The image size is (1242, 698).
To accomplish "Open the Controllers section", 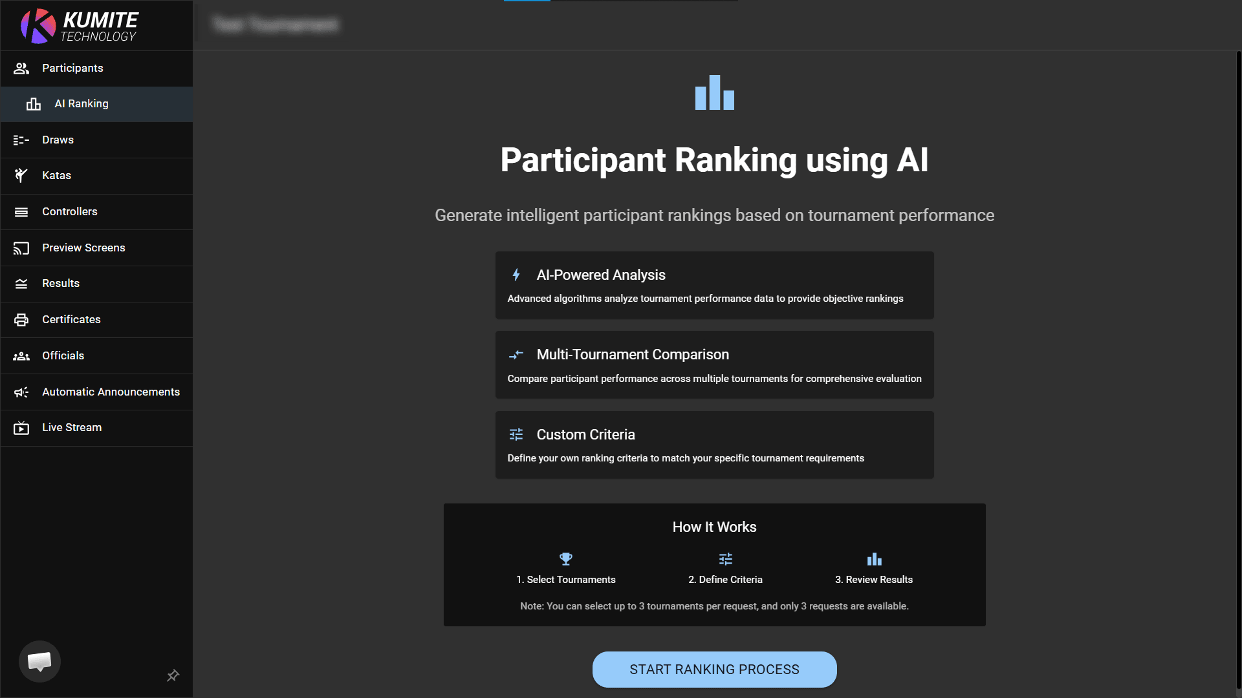I will [x=69, y=211].
